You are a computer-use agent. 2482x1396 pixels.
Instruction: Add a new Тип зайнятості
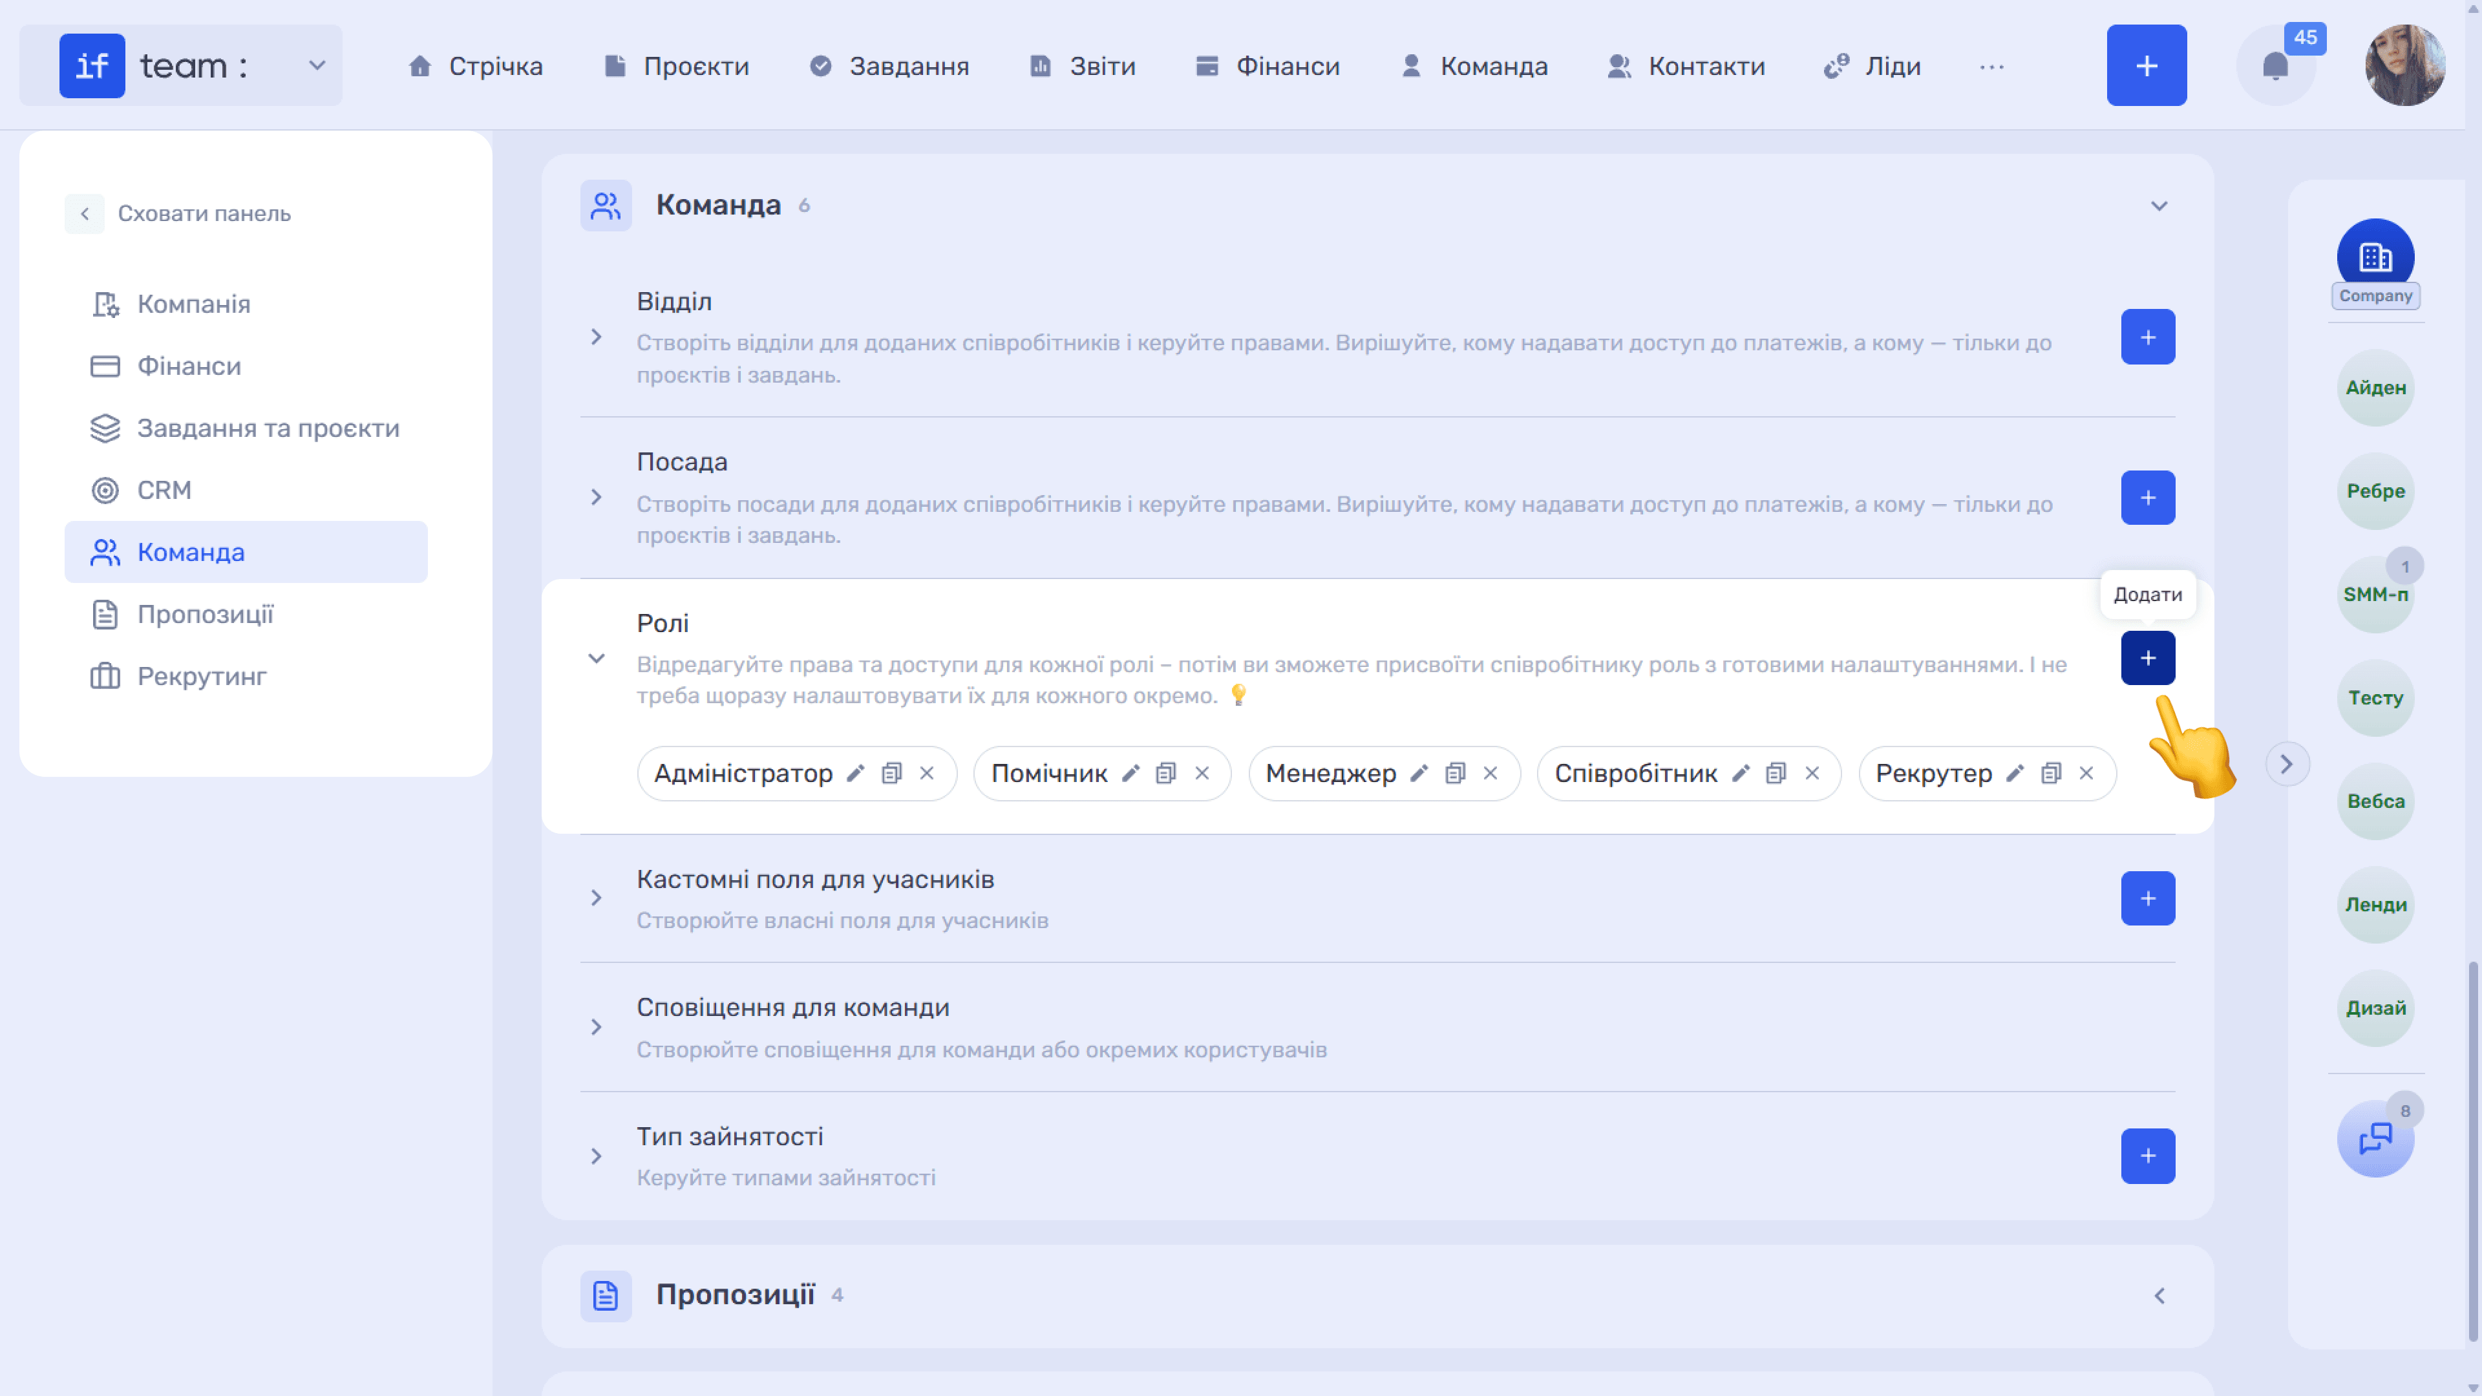point(2148,1156)
